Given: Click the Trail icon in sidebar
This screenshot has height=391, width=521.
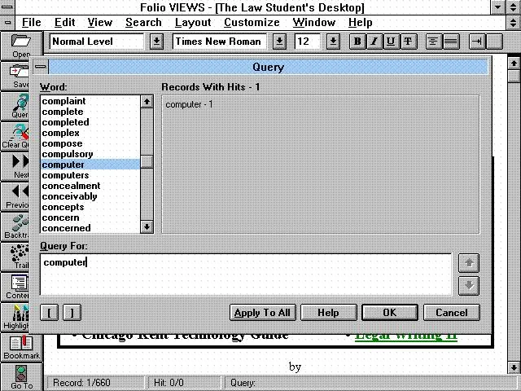Looking at the screenshot, I should tap(20, 257).
